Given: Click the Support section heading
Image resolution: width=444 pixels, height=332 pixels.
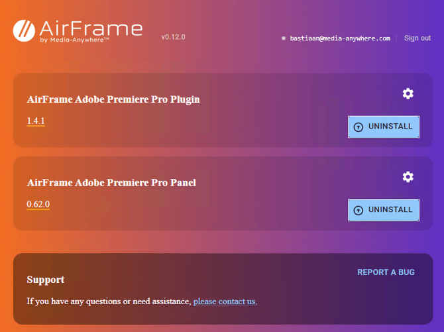Looking at the screenshot, I should 46,280.
